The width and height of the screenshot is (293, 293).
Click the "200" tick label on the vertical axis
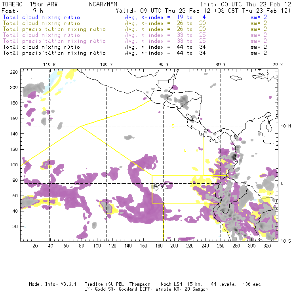pos(14,88)
